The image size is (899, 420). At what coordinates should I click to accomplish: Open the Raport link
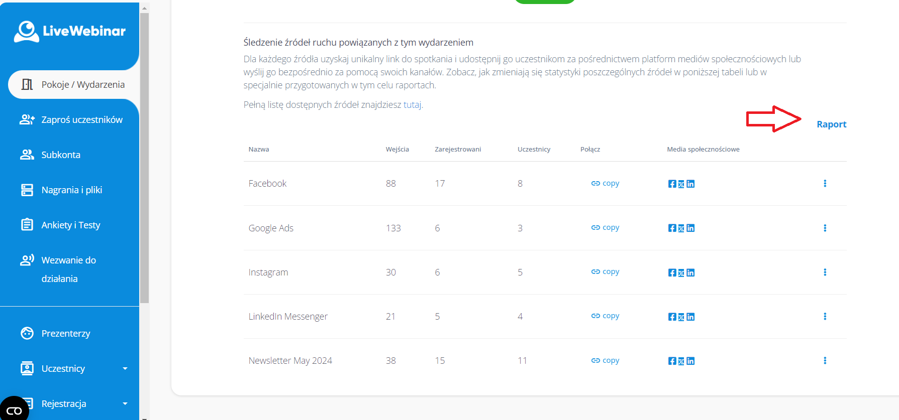(x=831, y=124)
